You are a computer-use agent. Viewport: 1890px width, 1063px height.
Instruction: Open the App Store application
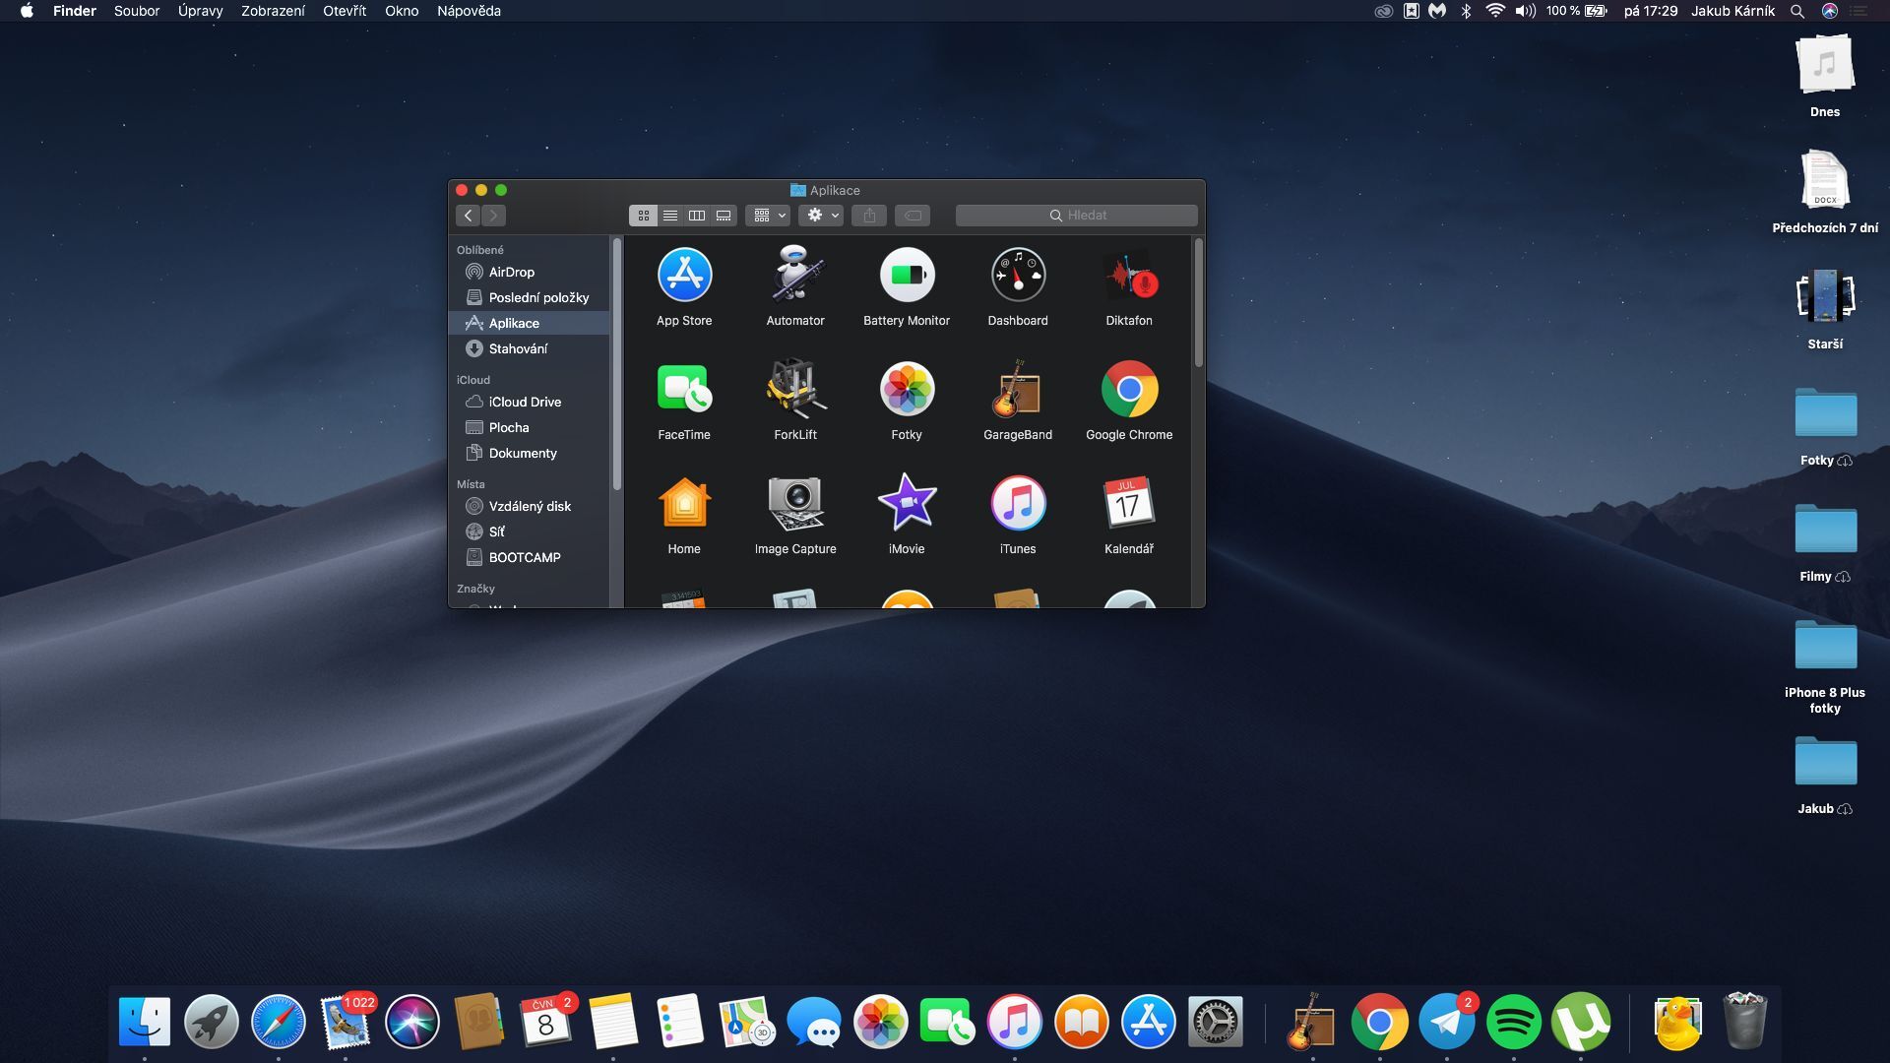[683, 276]
